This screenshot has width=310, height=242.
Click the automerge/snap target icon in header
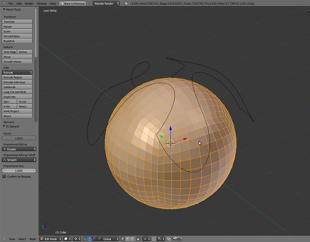coord(169,239)
